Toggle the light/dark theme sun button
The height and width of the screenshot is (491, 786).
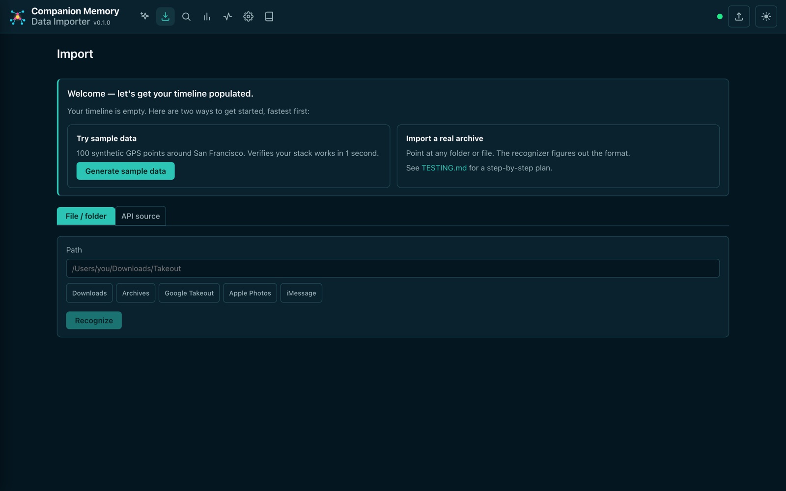766,17
